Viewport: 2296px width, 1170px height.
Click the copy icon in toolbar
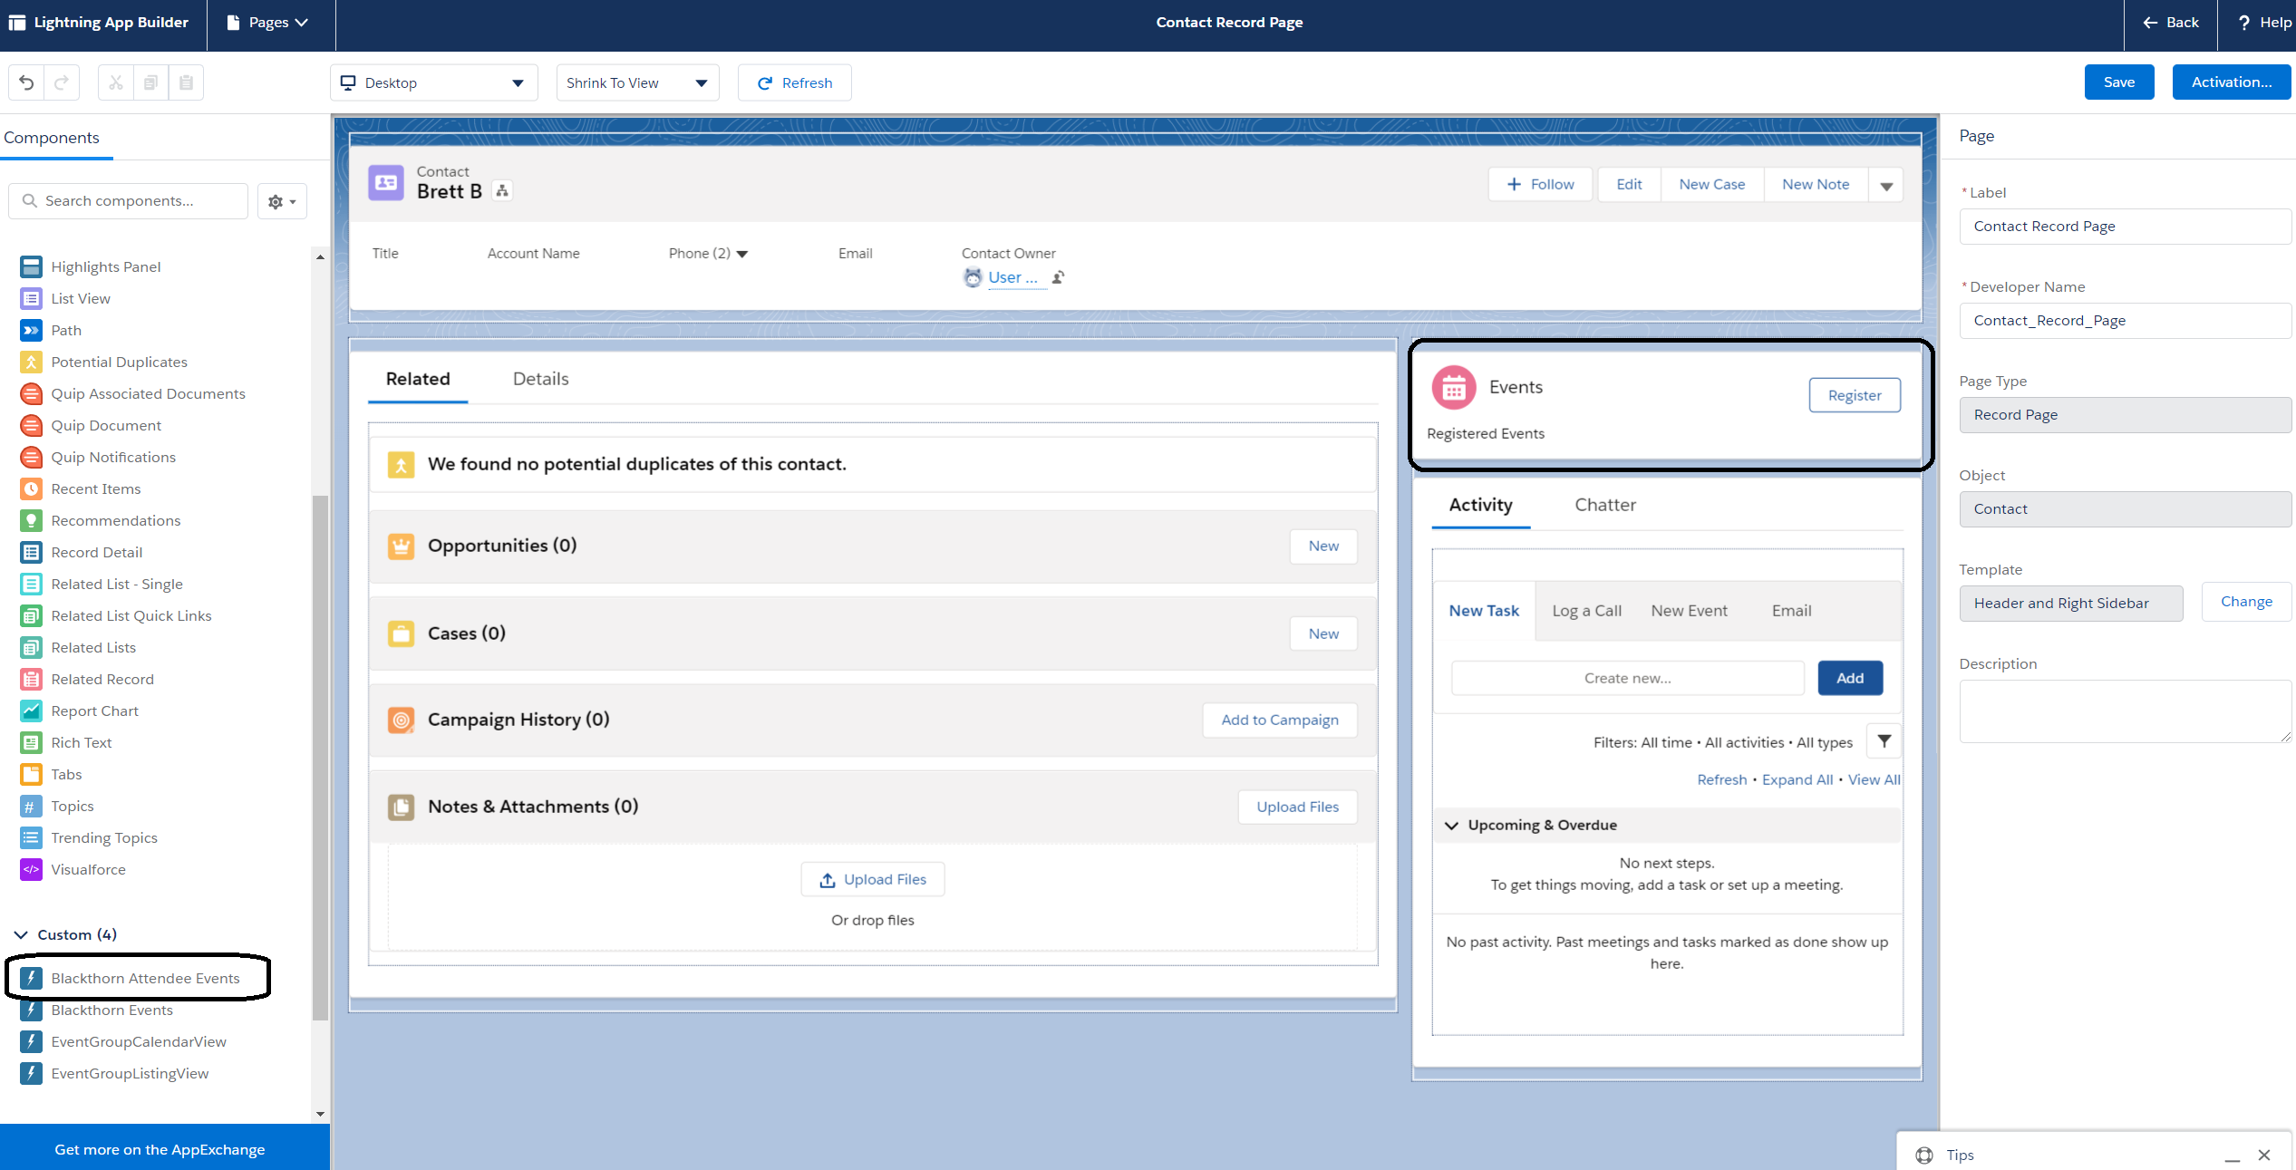click(150, 82)
